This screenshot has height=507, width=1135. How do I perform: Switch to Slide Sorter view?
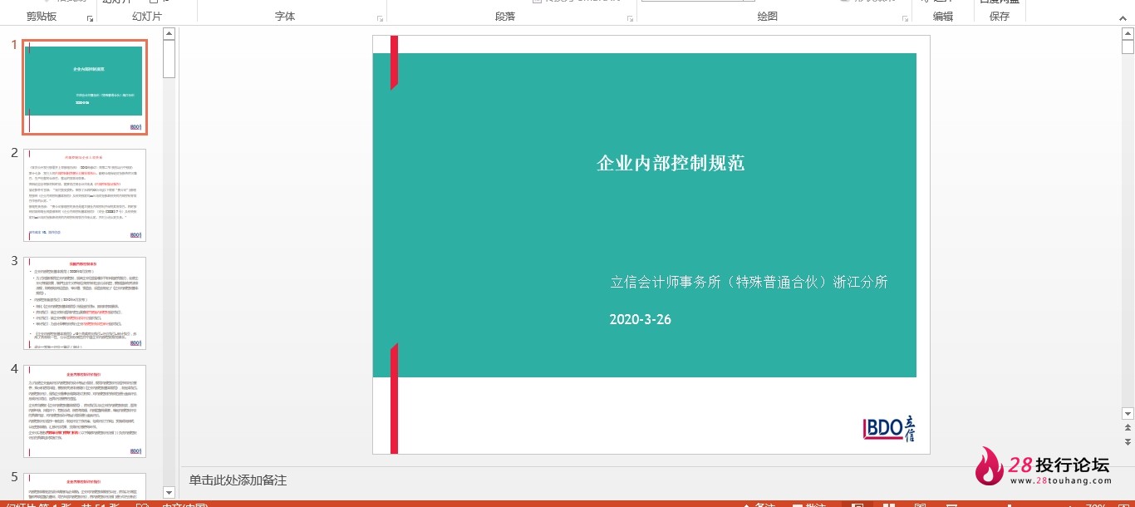click(x=889, y=505)
